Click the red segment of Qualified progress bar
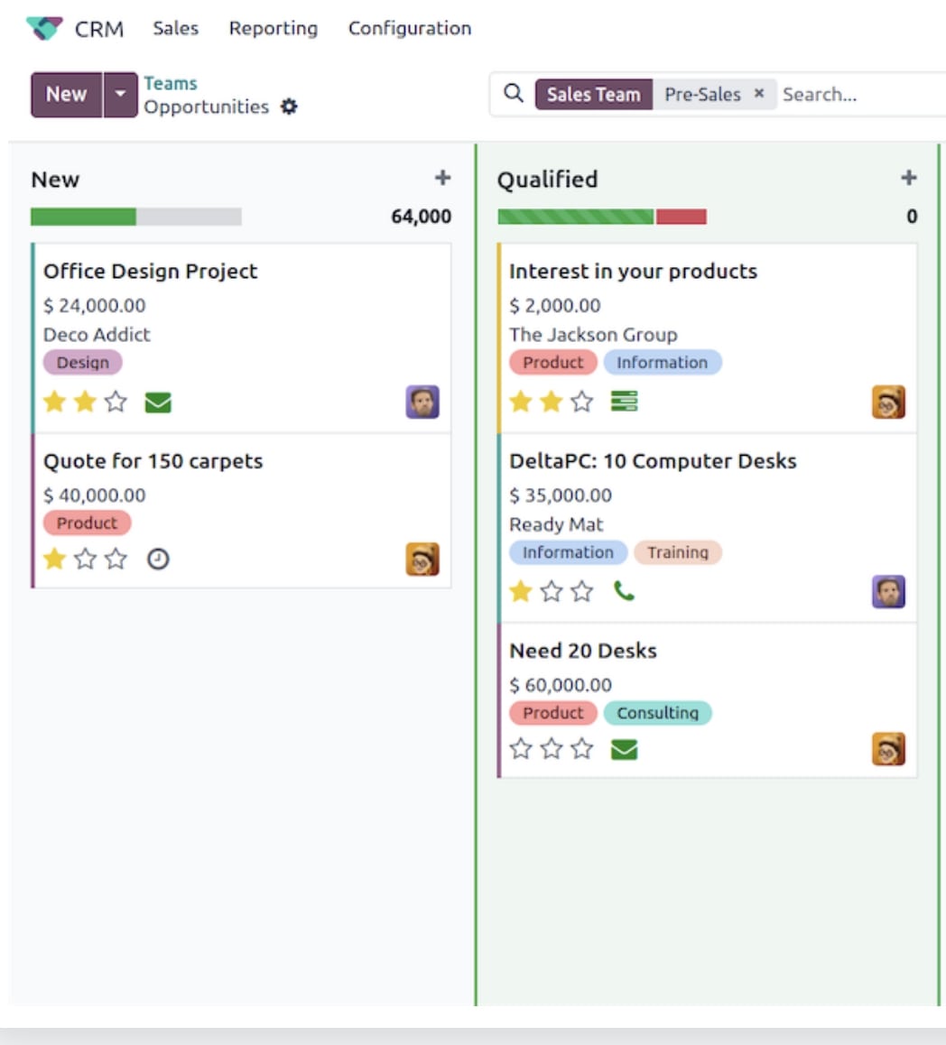946x1045 pixels. [682, 217]
